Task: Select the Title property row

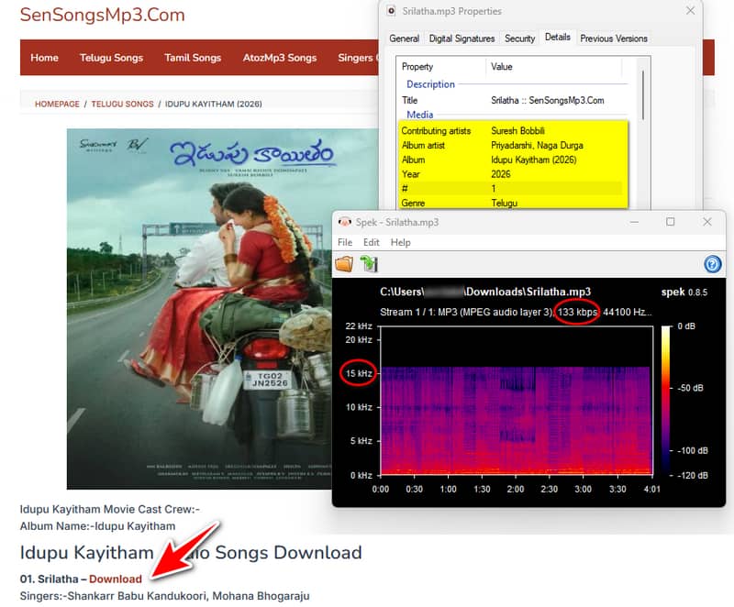Action: click(512, 100)
